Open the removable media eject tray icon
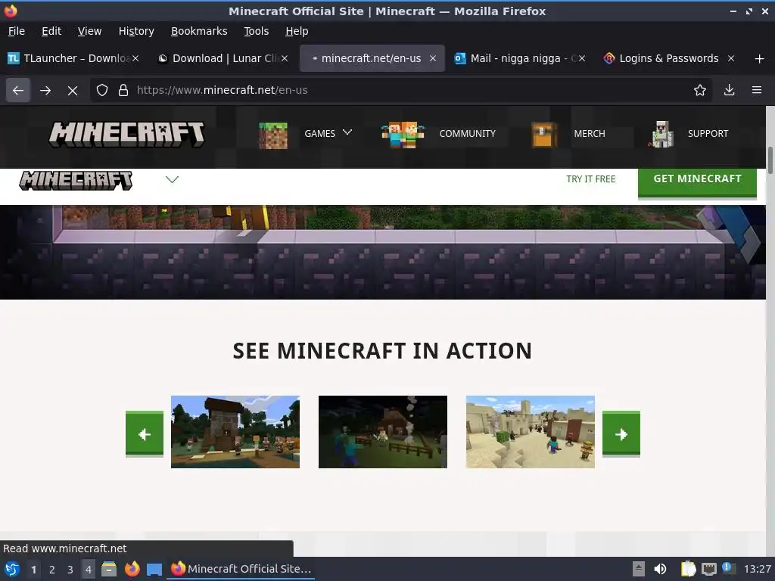The height and width of the screenshot is (581, 775). click(x=639, y=569)
